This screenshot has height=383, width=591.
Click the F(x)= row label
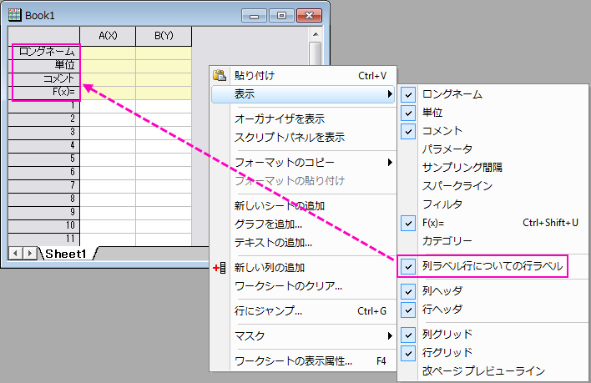[x=44, y=92]
